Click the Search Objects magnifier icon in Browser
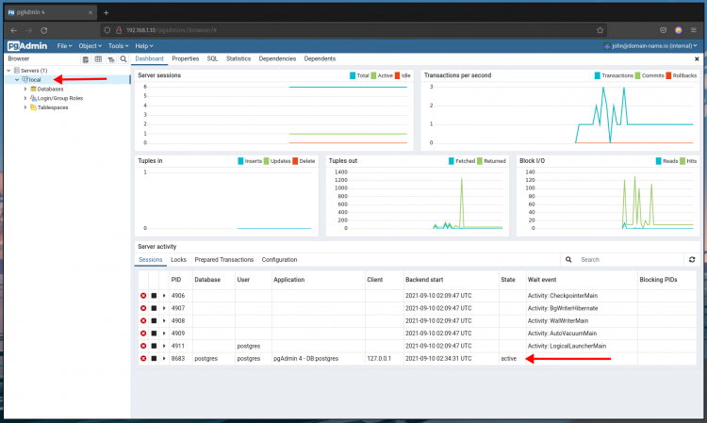 tap(123, 59)
